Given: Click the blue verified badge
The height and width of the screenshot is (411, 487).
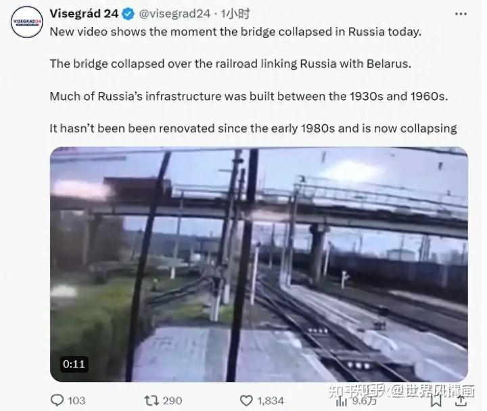Looking at the screenshot, I should pyautogui.click(x=126, y=14).
